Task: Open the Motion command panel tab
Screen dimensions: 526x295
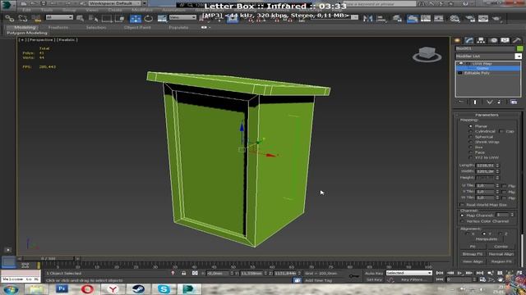Action: coord(493,40)
